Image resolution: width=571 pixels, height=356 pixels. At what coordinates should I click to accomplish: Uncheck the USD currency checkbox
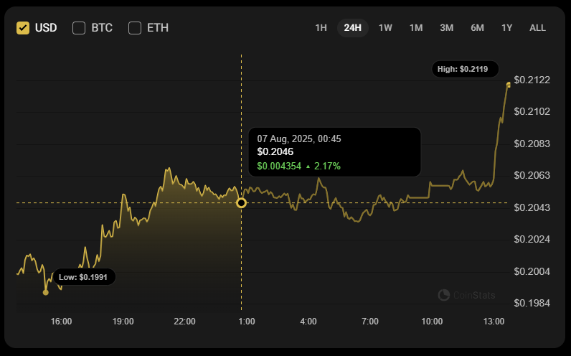[23, 28]
